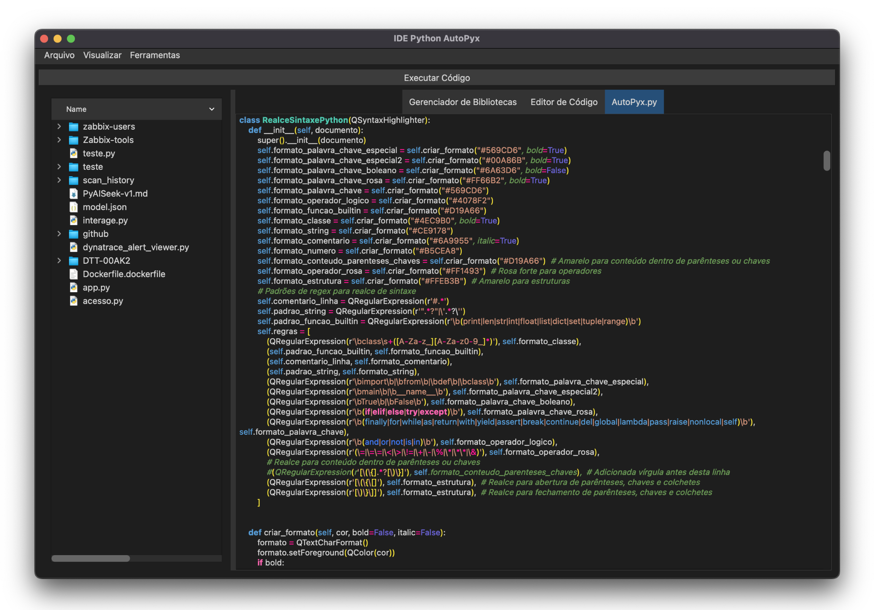
Task: Click the scan_history folder icon
Action: pos(74,180)
